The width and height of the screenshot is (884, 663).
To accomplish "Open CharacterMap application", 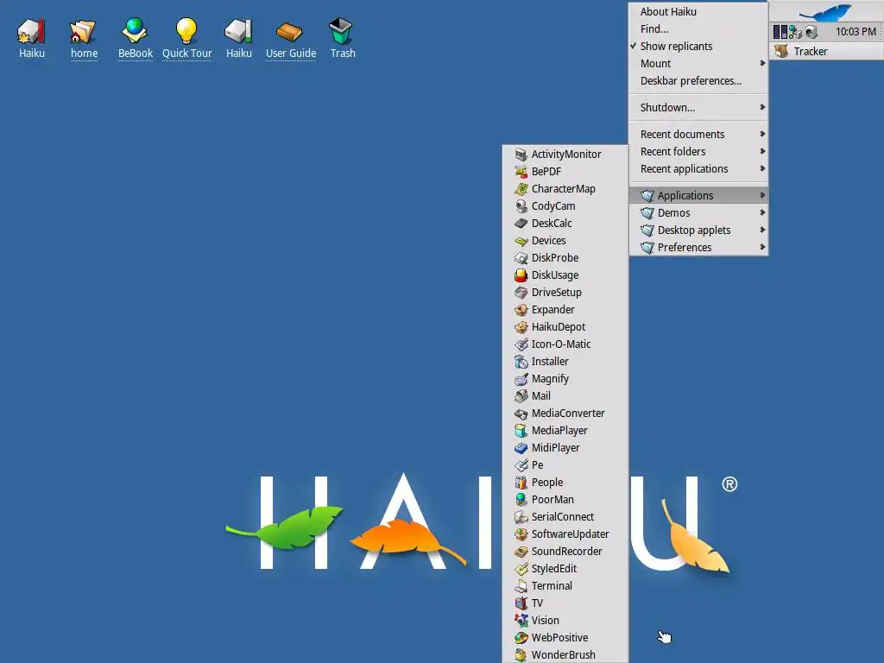I will tap(565, 188).
